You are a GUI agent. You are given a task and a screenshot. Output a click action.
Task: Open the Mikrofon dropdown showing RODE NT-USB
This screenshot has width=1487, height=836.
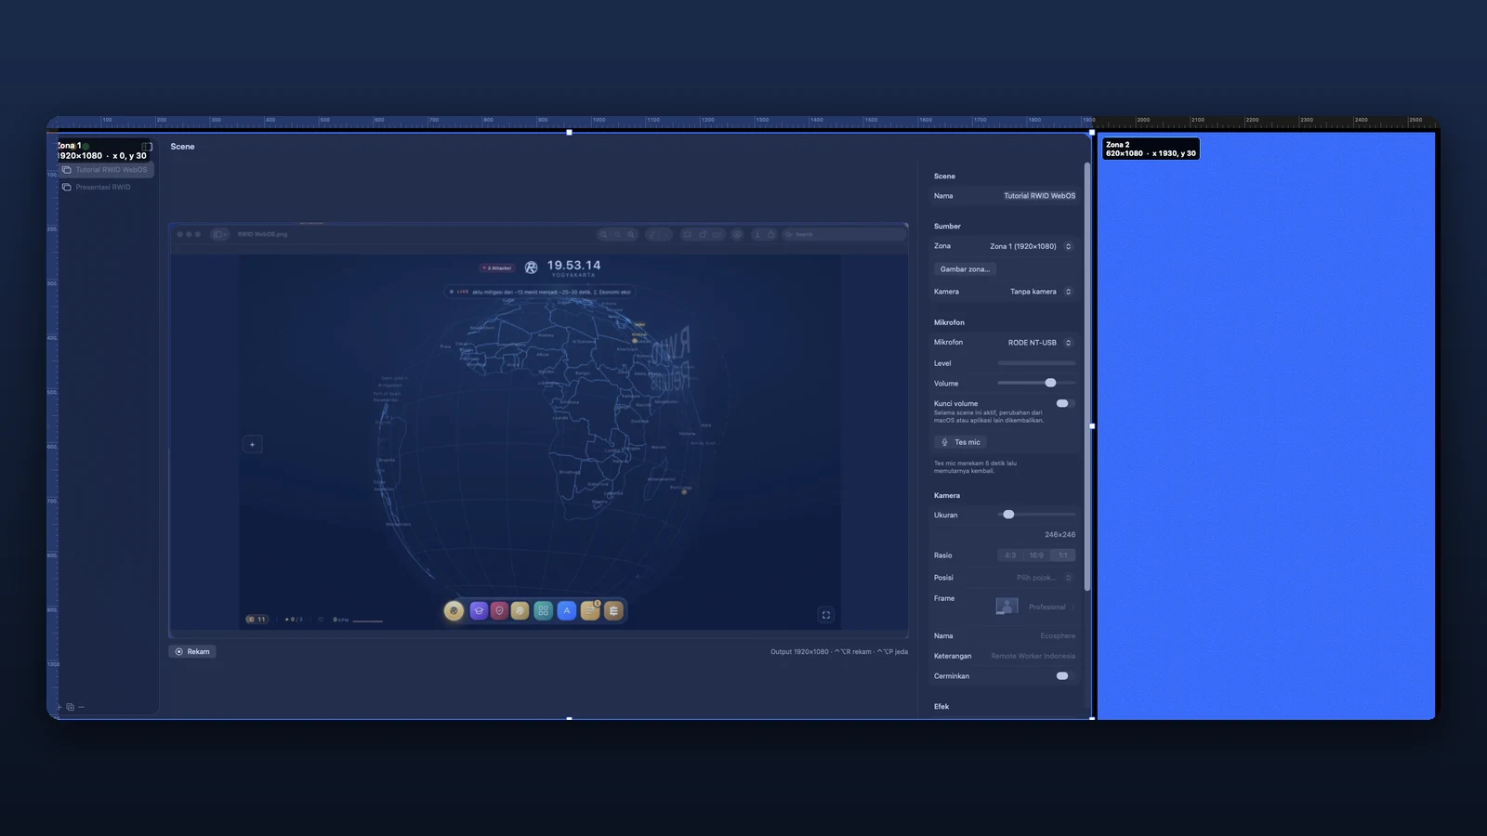(1040, 343)
